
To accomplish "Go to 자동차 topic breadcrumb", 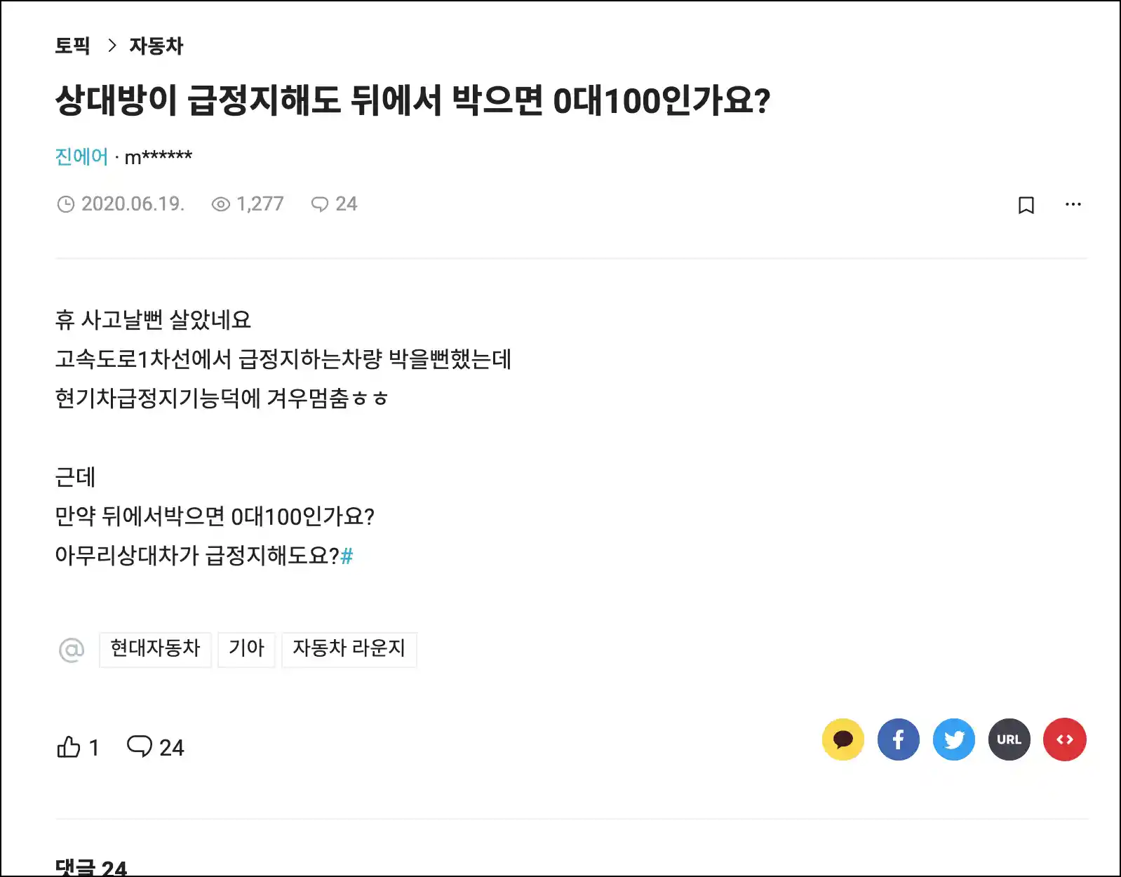I will click(156, 46).
